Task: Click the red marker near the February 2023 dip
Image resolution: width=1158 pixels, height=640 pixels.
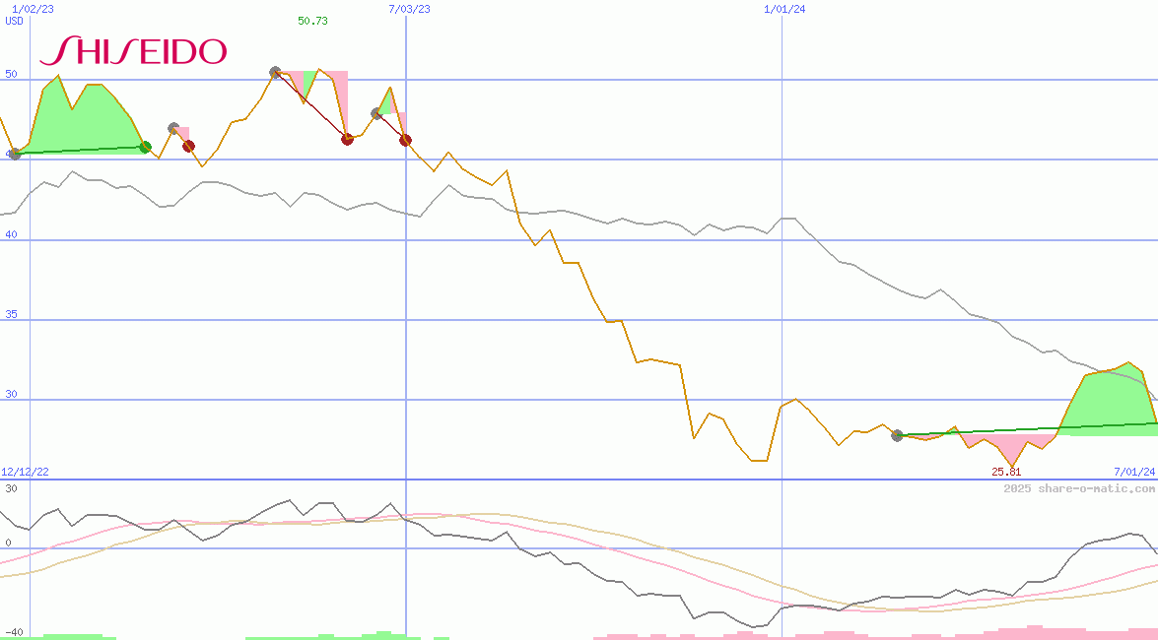Action: click(x=187, y=146)
